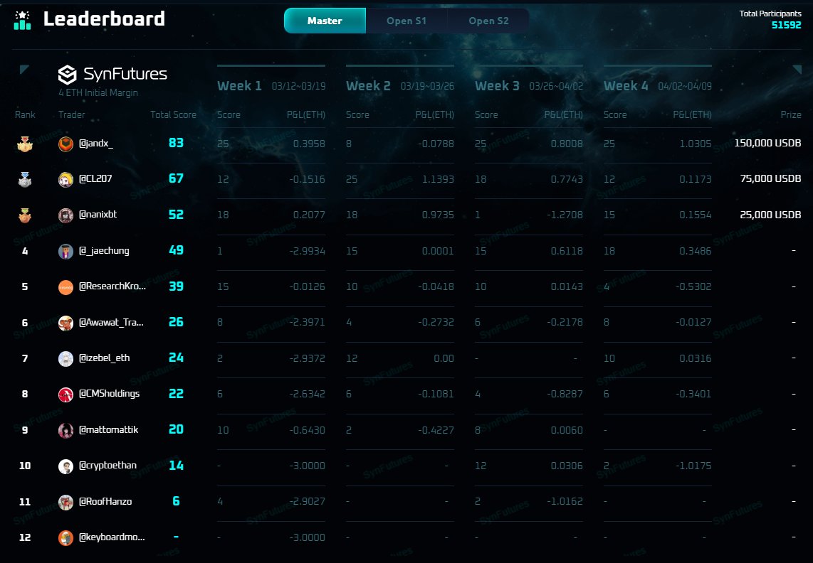The height and width of the screenshot is (563, 813).
Task: Open @mattomattik trader profile link
Action: (x=108, y=429)
